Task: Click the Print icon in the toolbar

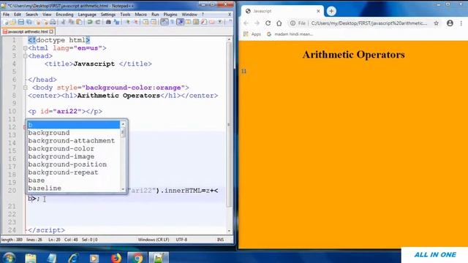Action: pos(53,22)
